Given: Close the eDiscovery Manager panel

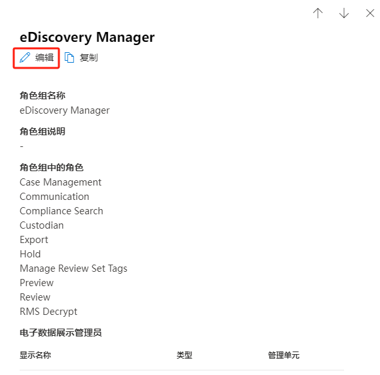Looking at the screenshot, I should click(370, 13).
